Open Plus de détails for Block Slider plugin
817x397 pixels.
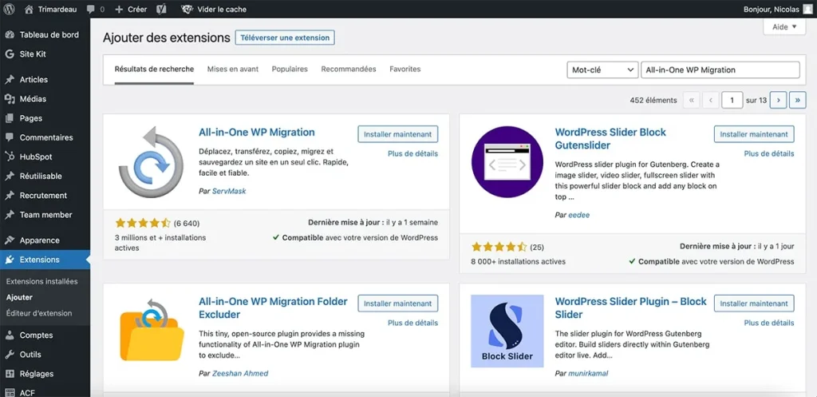point(769,323)
